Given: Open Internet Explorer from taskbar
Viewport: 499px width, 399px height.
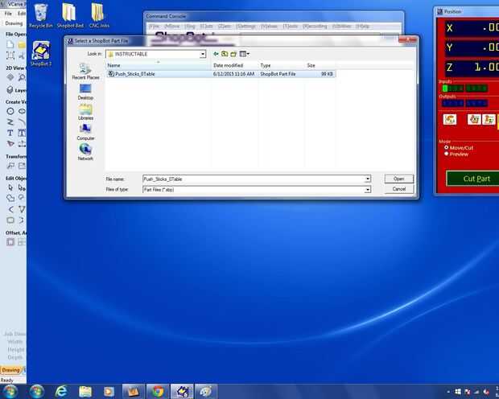Looking at the screenshot, I should [x=61, y=392].
